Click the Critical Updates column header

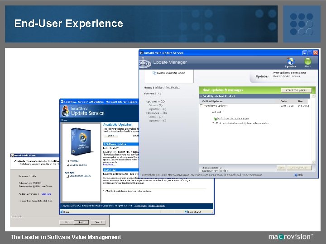click(212, 101)
